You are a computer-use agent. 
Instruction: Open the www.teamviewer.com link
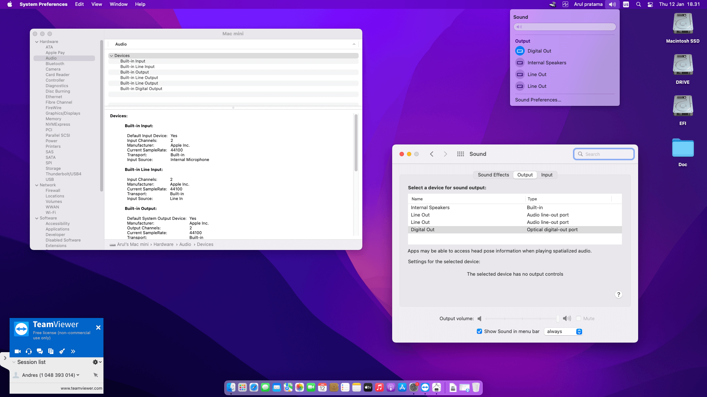tap(81, 388)
